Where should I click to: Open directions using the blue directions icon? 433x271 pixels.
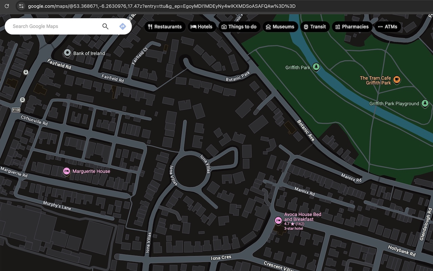click(122, 26)
